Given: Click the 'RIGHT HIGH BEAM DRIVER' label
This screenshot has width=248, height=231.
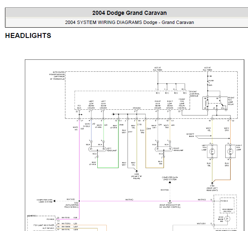Looking at the screenshot, I should click(x=158, y=105).
